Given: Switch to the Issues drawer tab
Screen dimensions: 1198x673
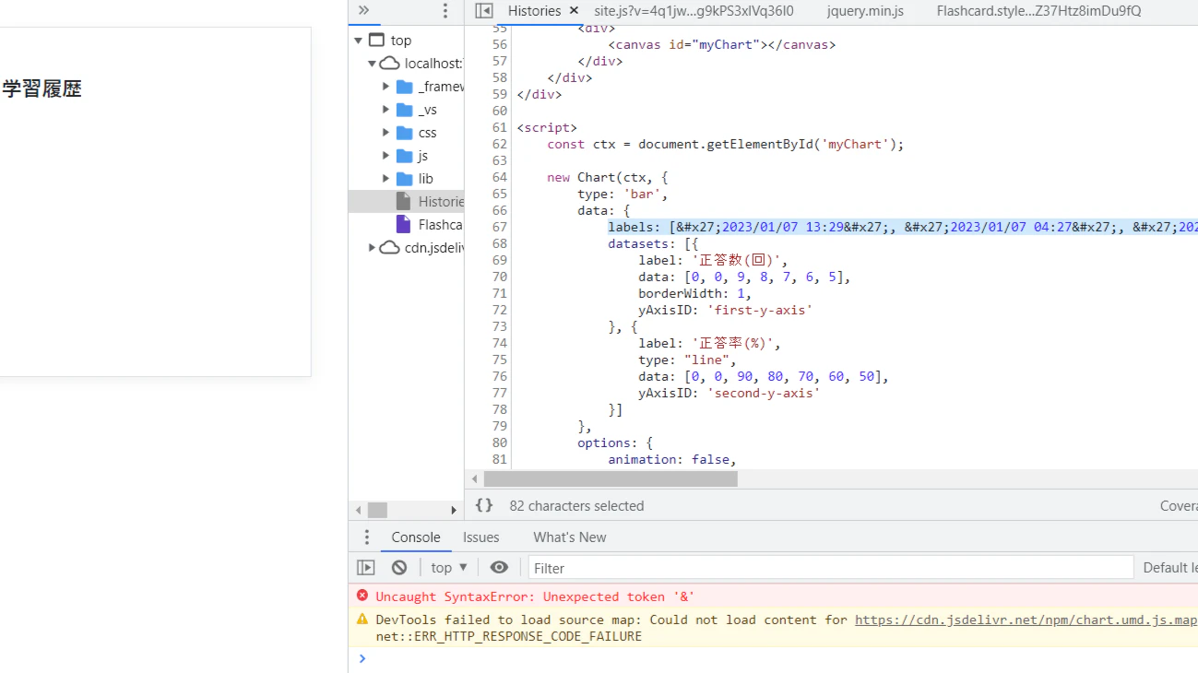Looking at the screenshot, I should [x=480, y=537].
